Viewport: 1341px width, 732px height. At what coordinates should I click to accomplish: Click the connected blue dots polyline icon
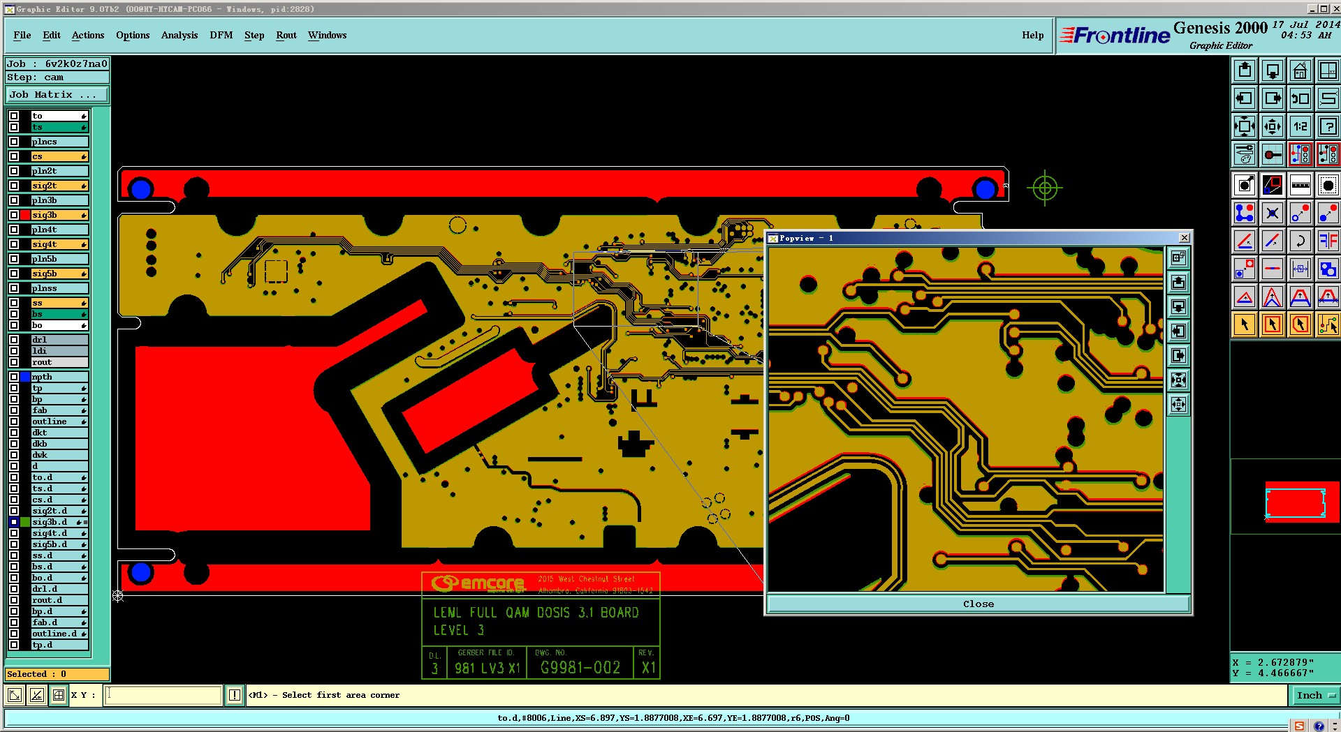[1245, 213]
